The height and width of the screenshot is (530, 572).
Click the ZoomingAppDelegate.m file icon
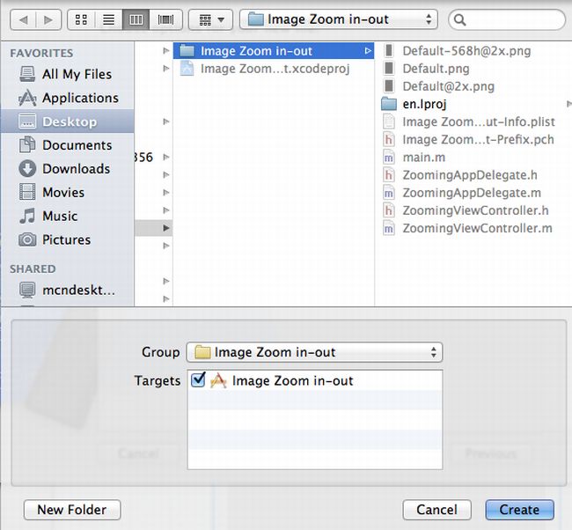[x=389, y=193]
